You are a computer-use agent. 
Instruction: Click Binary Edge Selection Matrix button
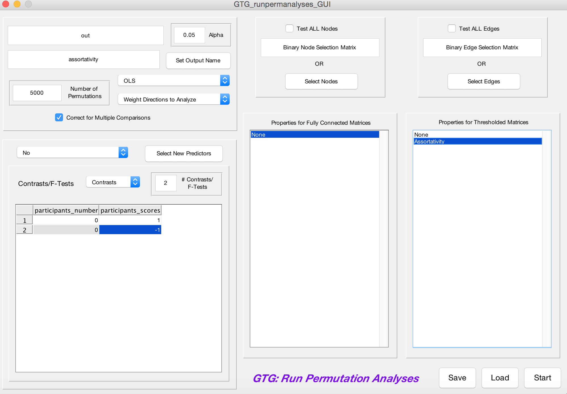coord(482,47)
